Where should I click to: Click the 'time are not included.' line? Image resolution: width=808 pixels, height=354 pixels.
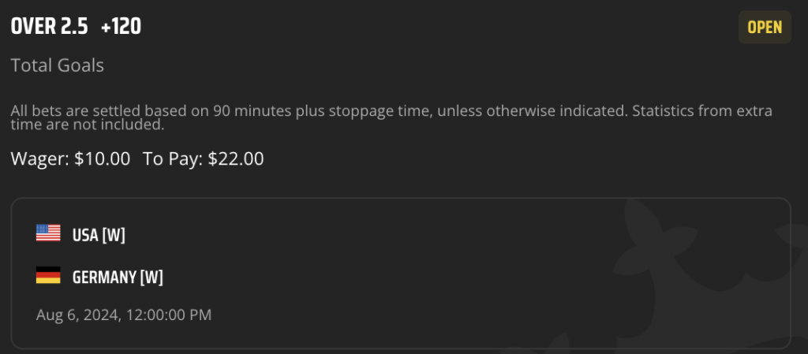[x=88, y=125]
